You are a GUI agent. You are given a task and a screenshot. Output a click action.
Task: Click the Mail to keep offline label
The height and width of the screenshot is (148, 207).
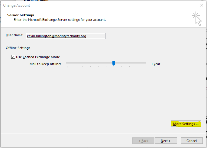pos(45,64)
